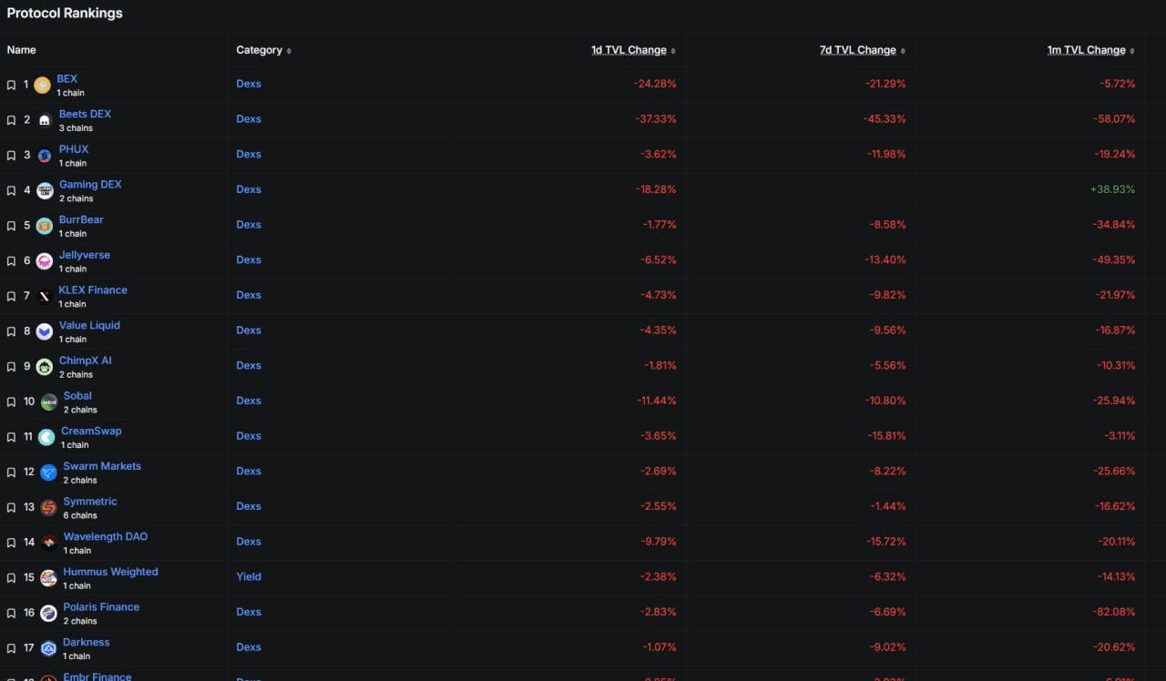Image resolution: width=1166 pixels, height=681 pixels.
Task: Click the CreamSwap logo icon
Action: pyautogui.click(x=46, y=437)
